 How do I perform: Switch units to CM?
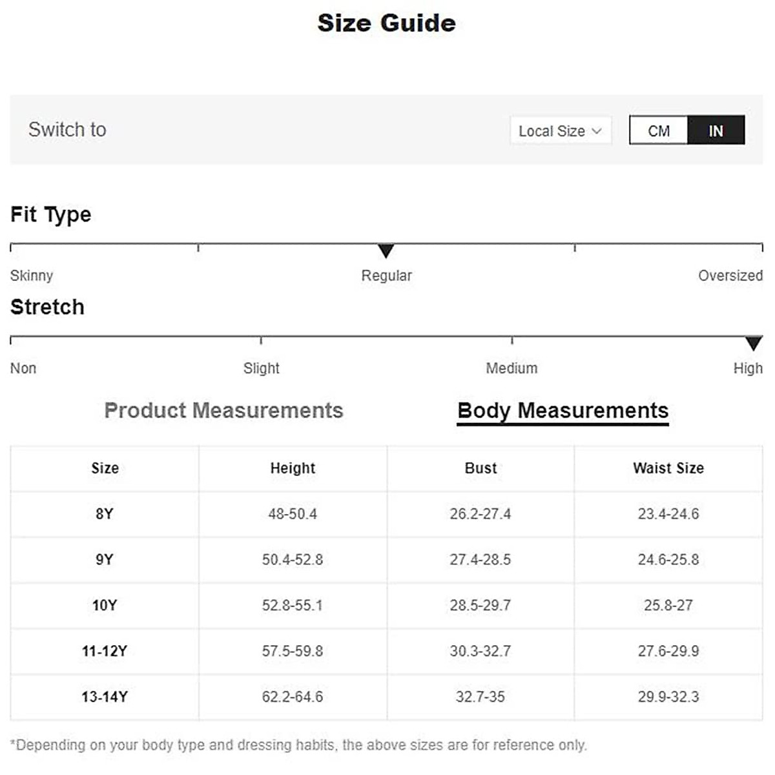pyautogui.click(x=659, y=130)
